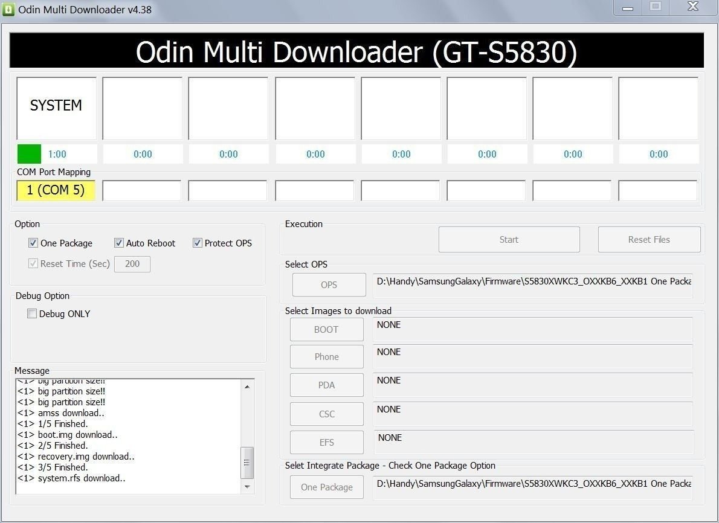Click the BOOT image button
Screen dimensions: 719x523
click(326, 330)
